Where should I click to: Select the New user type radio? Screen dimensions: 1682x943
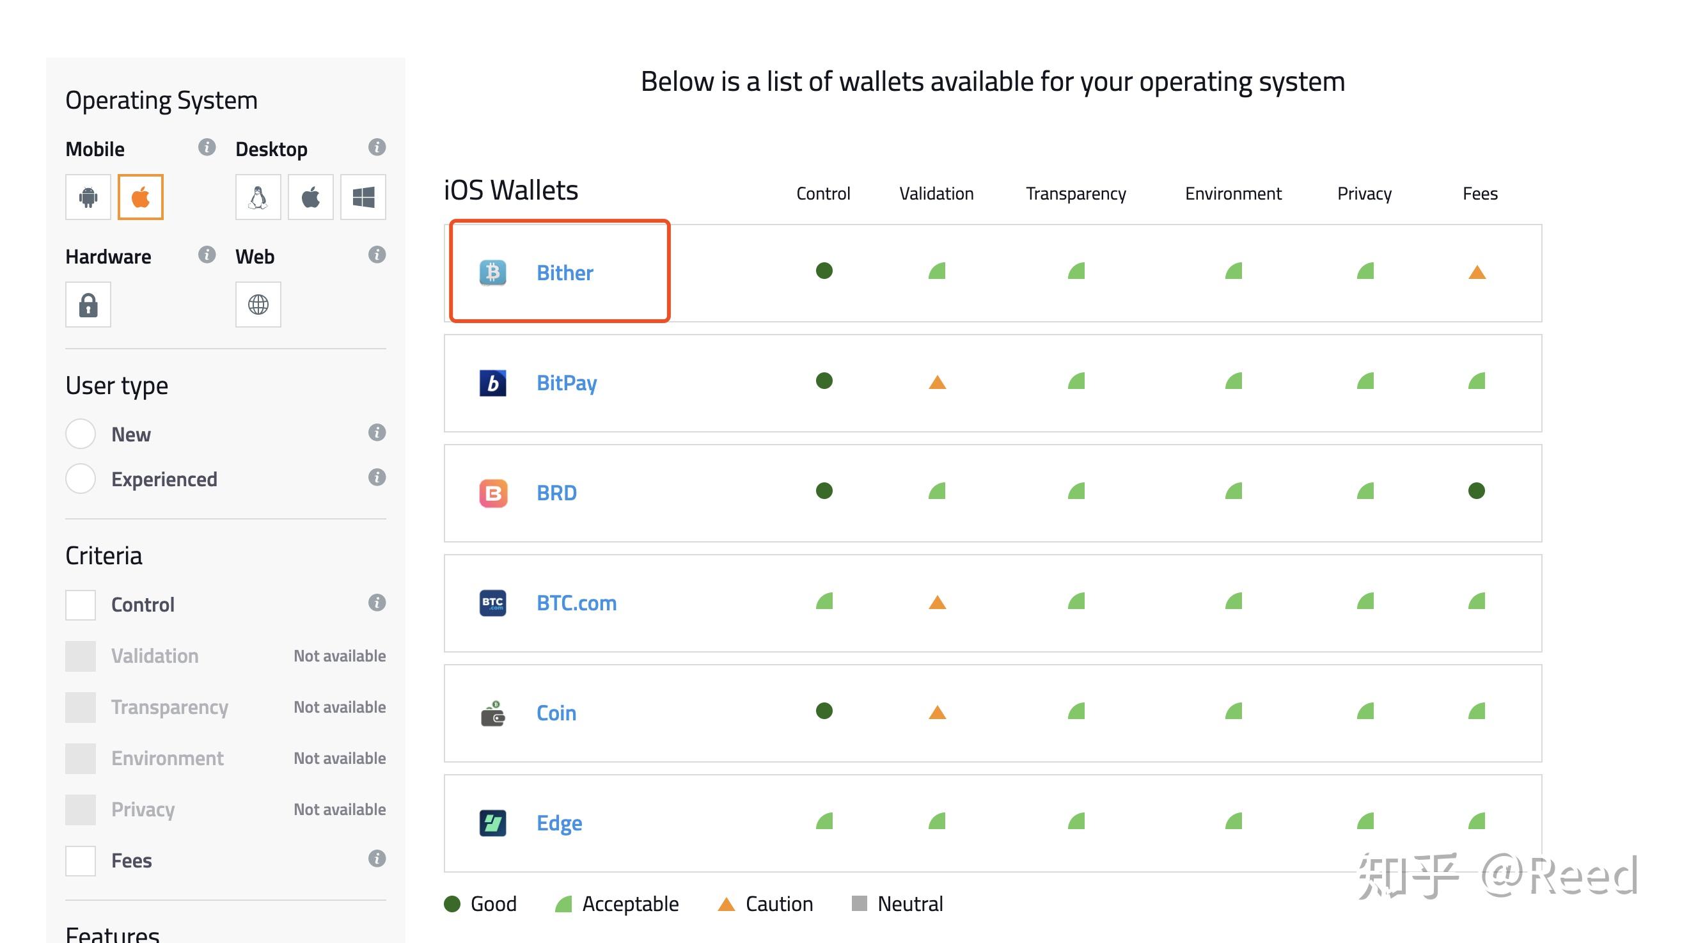(81, 434)
